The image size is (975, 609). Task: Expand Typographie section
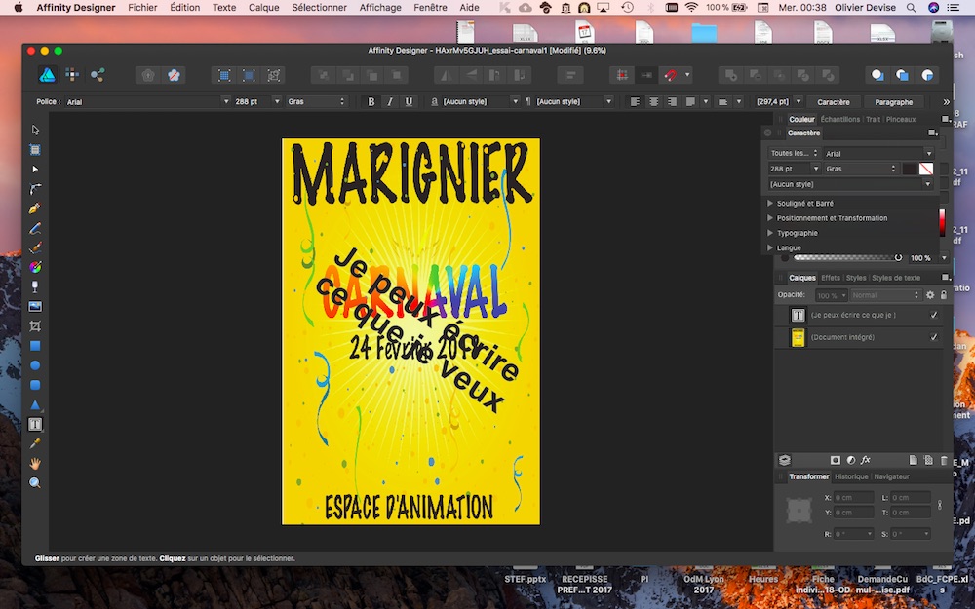[770, 233]
